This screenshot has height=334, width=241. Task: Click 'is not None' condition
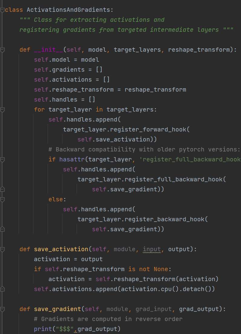(148, 269)
